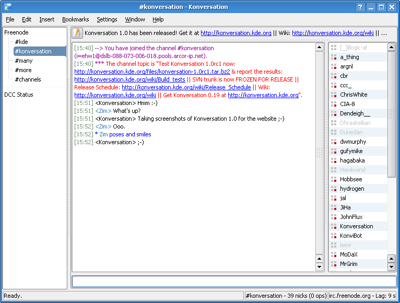Screen dimensions: 400x303
Task: Click status icon beside MrGrim nick
Action: coord(334,264)
